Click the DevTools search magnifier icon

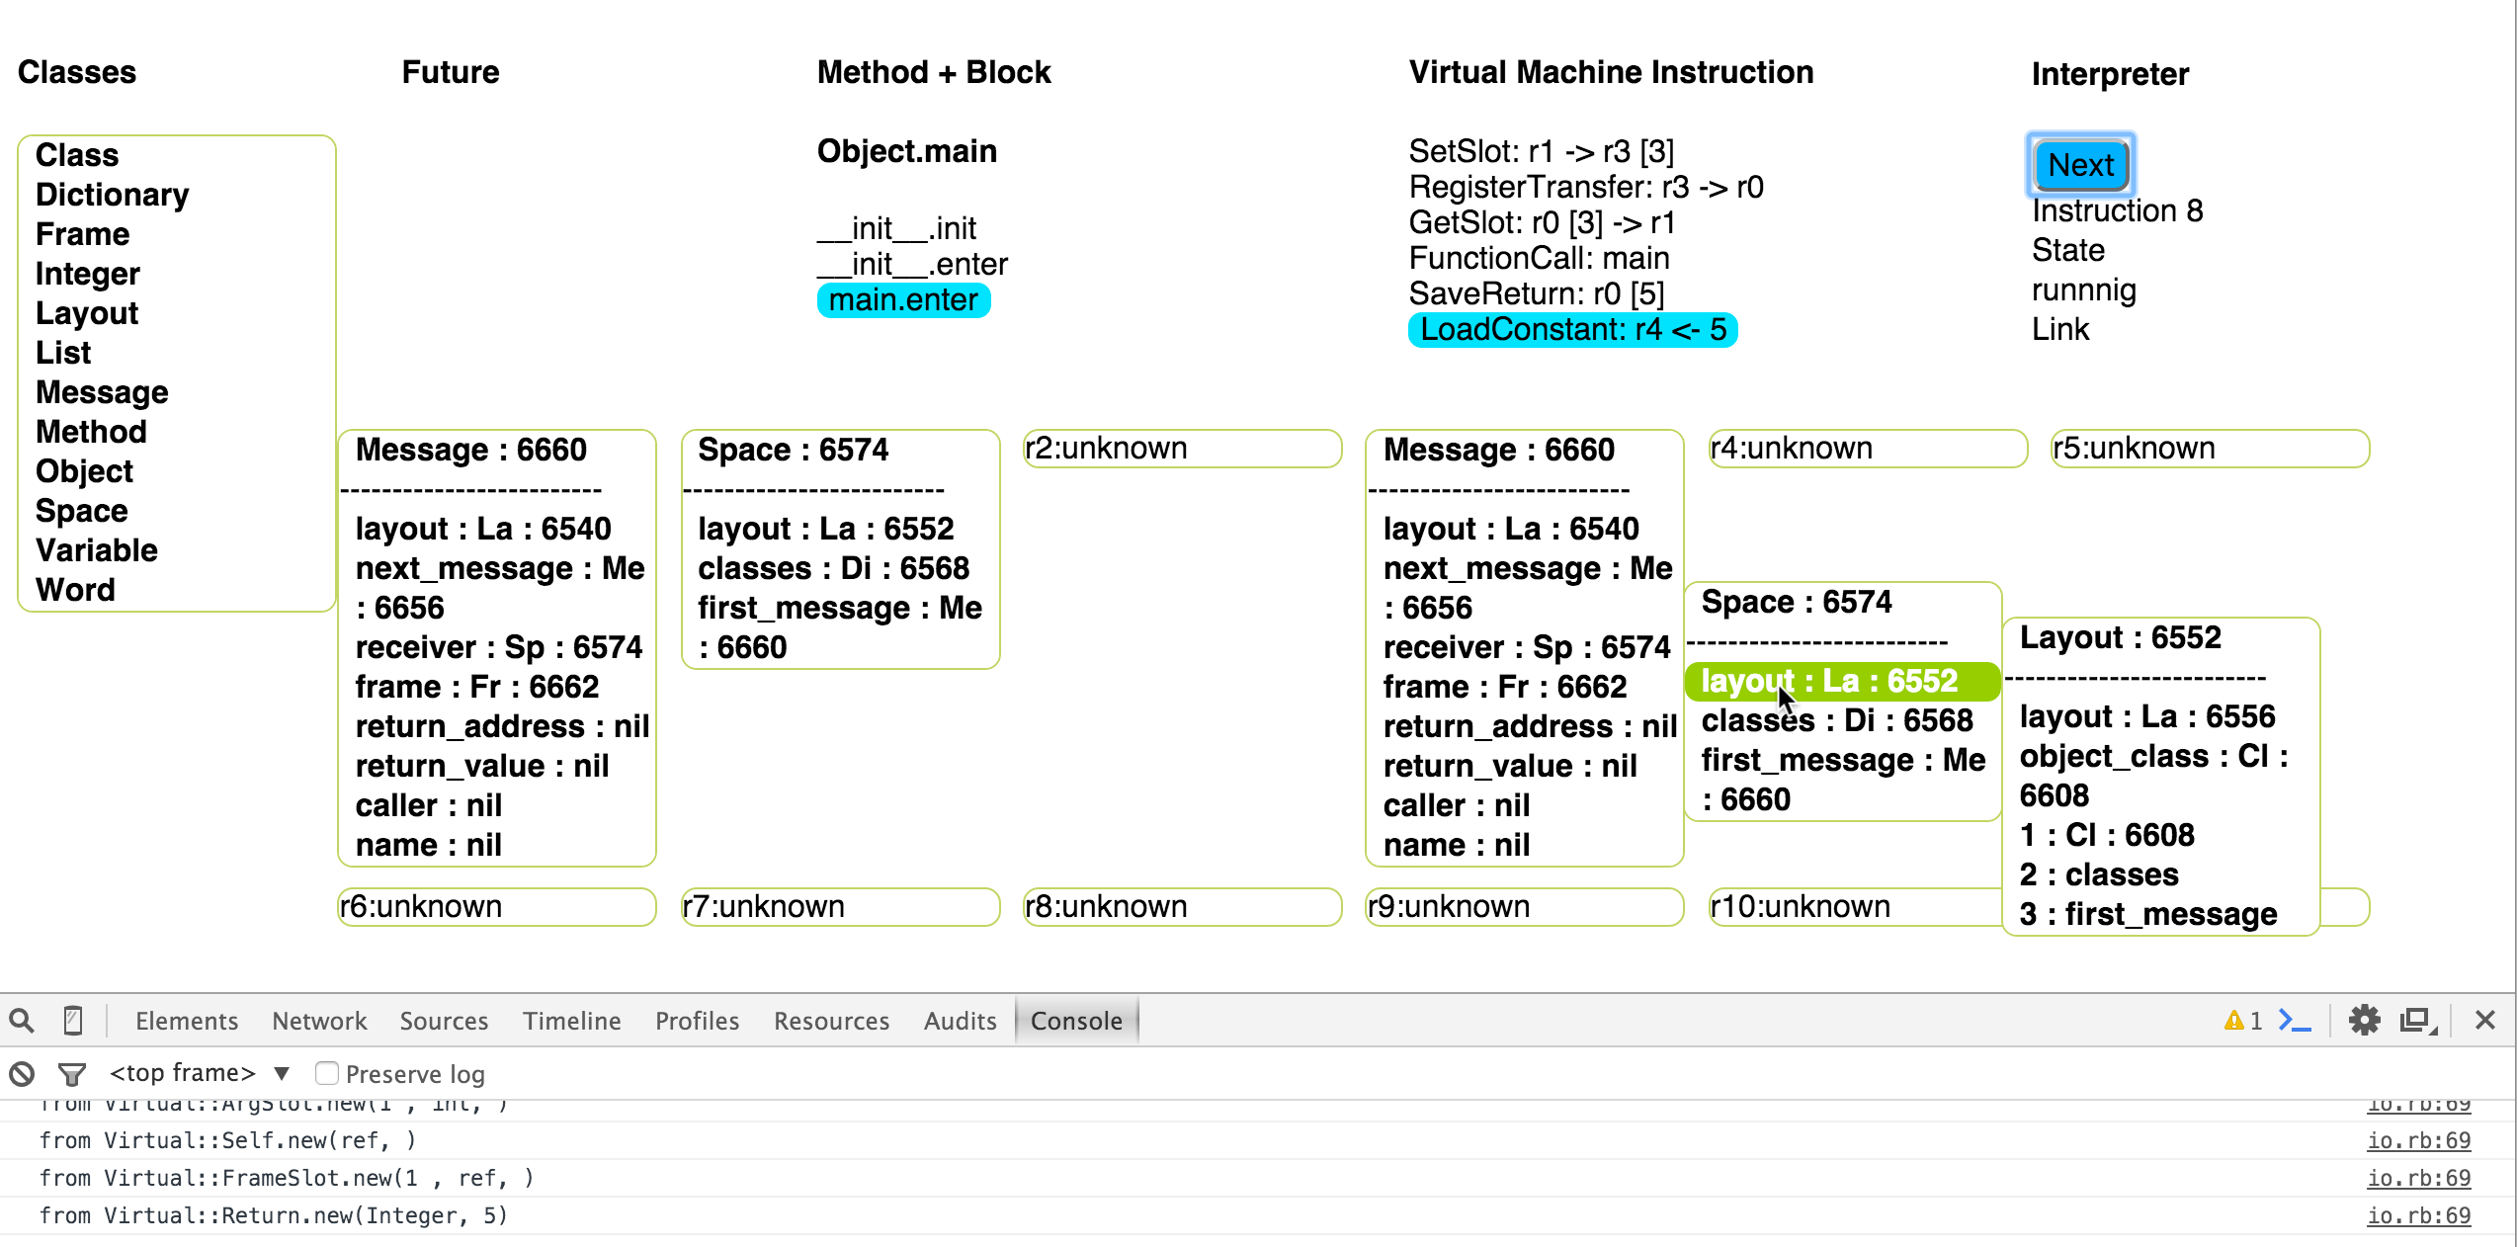(x=22, y=1021)
